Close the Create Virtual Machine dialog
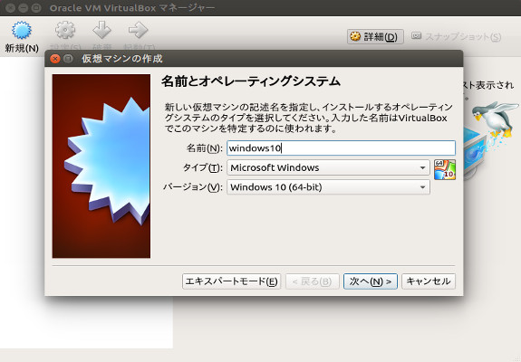This screenshot has height=362, width=521. (x=55, y=59)
